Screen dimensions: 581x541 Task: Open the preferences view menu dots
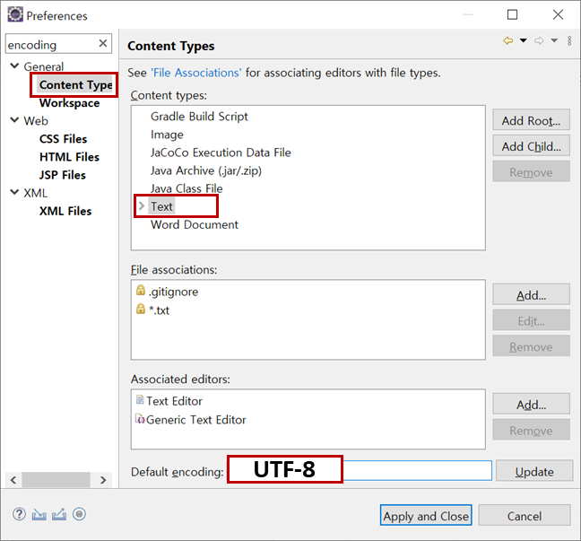(x=569, y=40)
